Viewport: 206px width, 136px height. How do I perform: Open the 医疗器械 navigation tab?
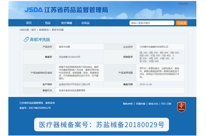click(66, 23)
